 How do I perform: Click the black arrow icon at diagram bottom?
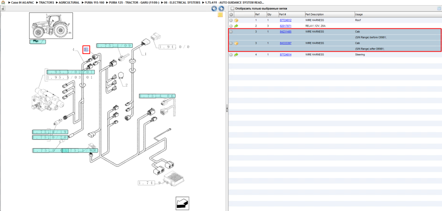[x=183, y=203]
